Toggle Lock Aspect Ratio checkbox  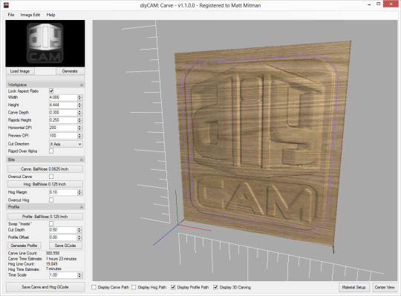pyautogui.click(x=51, y=91)
